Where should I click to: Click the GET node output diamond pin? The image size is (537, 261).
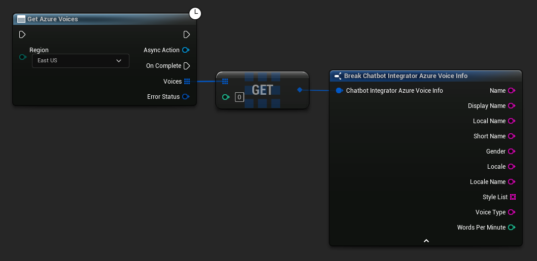click(299, 90)
